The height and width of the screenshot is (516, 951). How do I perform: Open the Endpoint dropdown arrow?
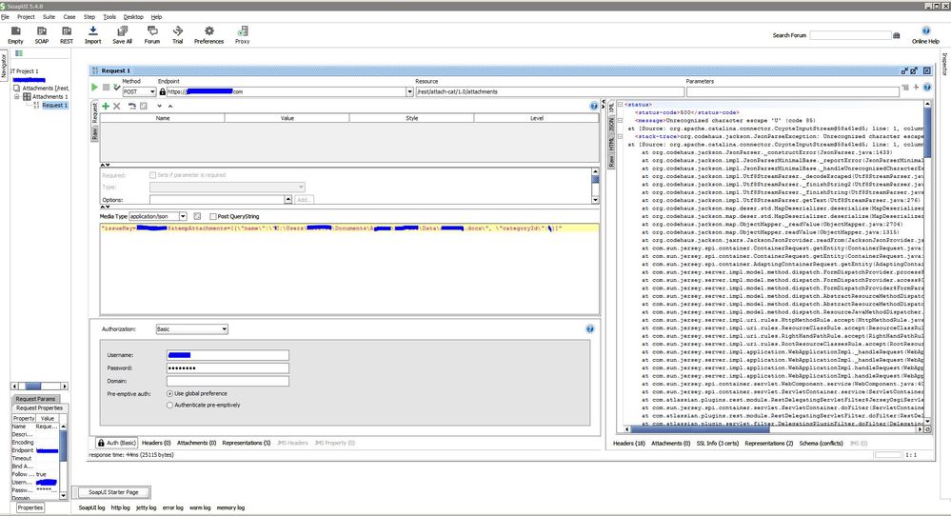[x=410, y=91]
